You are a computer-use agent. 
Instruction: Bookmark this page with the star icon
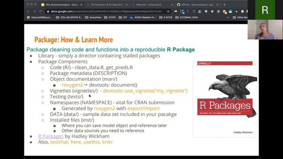point(168,11)
